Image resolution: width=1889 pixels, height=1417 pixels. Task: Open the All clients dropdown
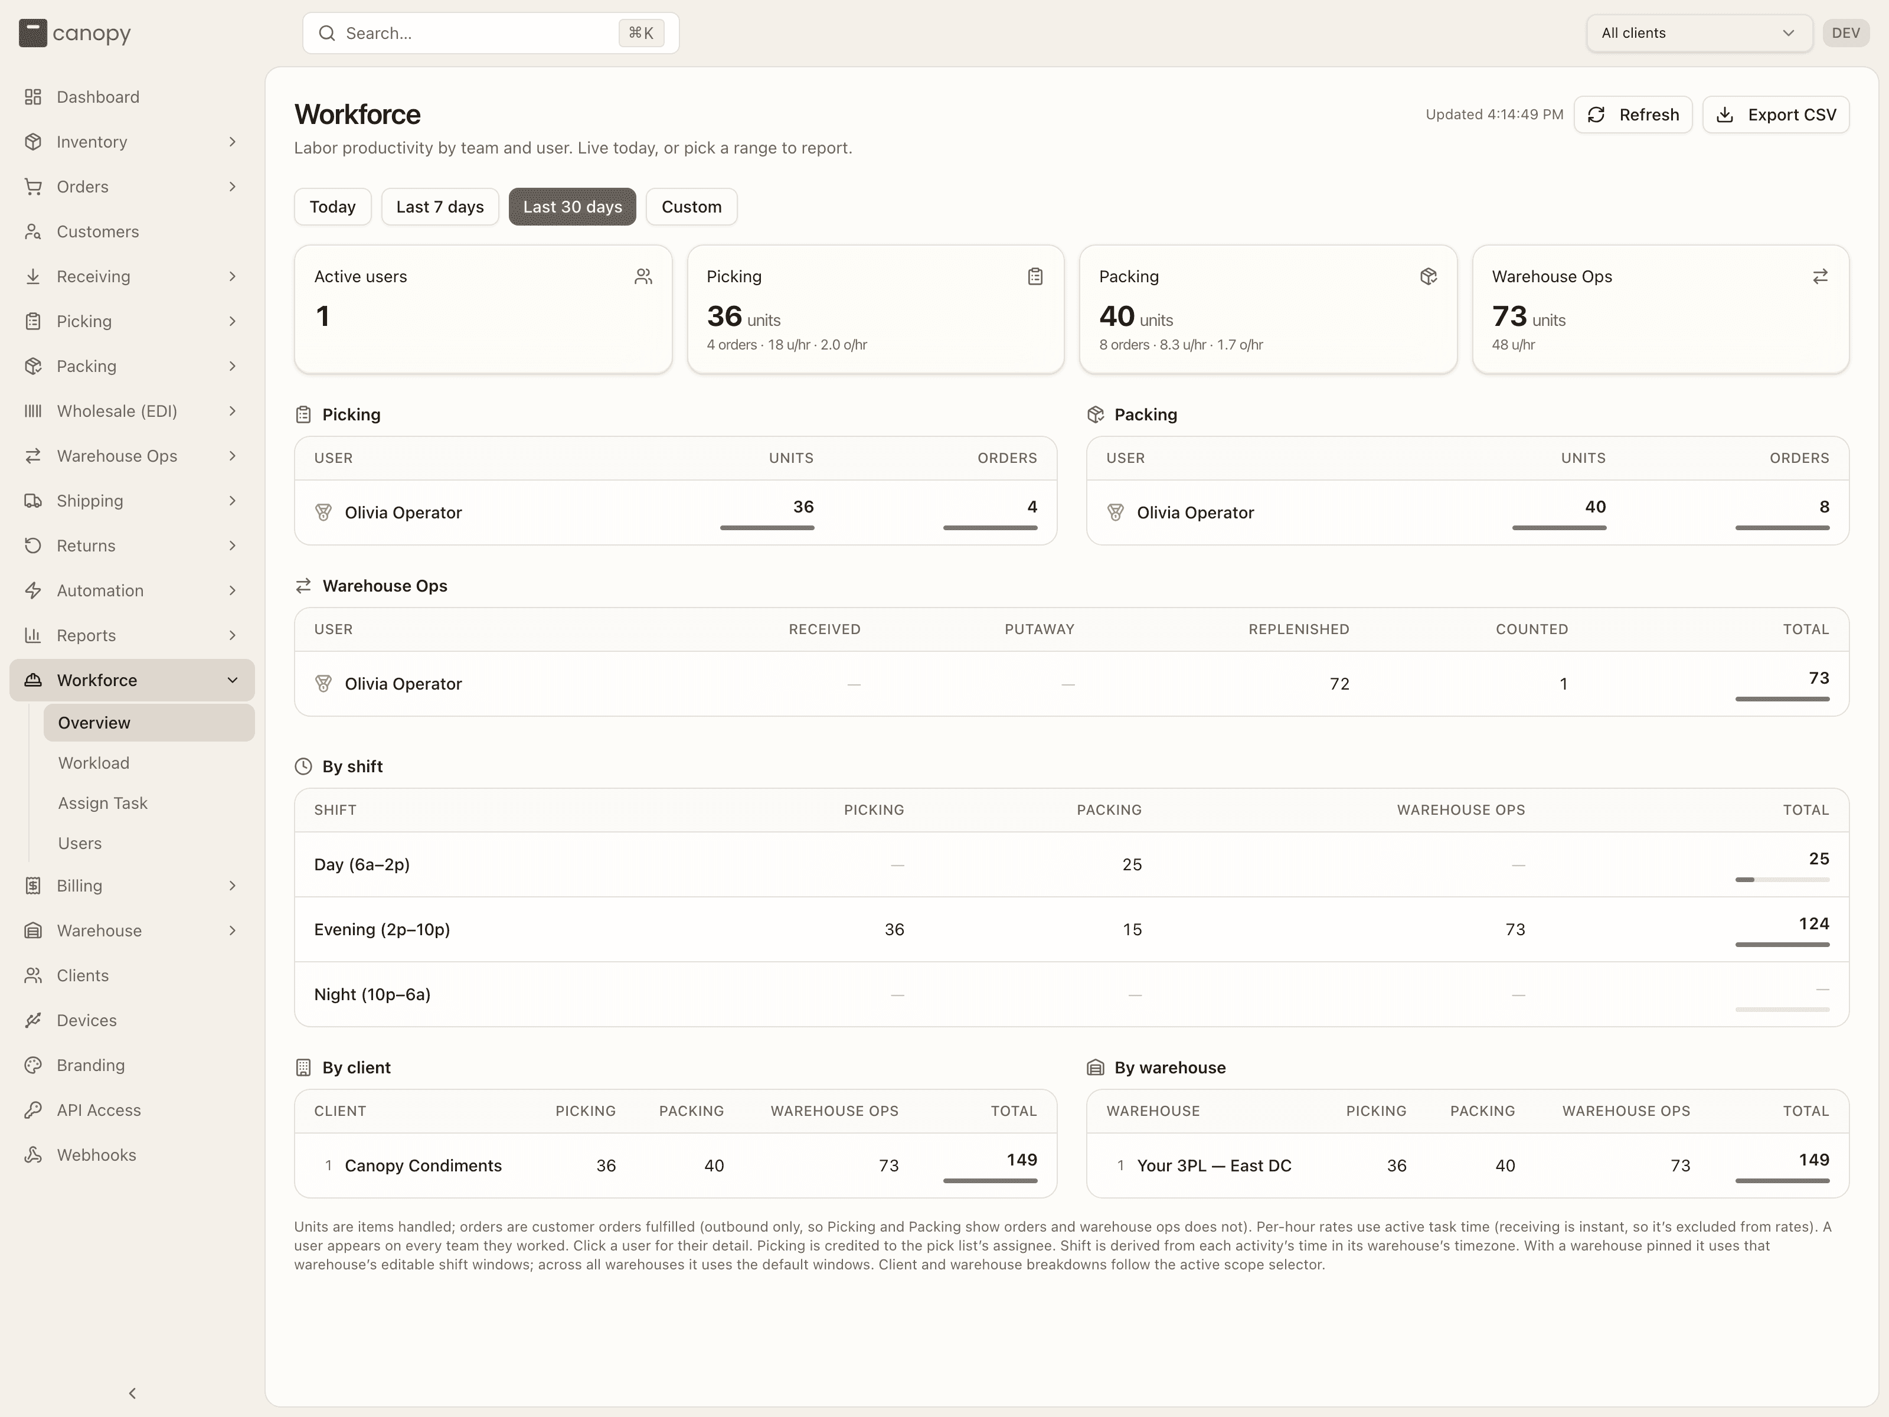tap(1698, 33)
